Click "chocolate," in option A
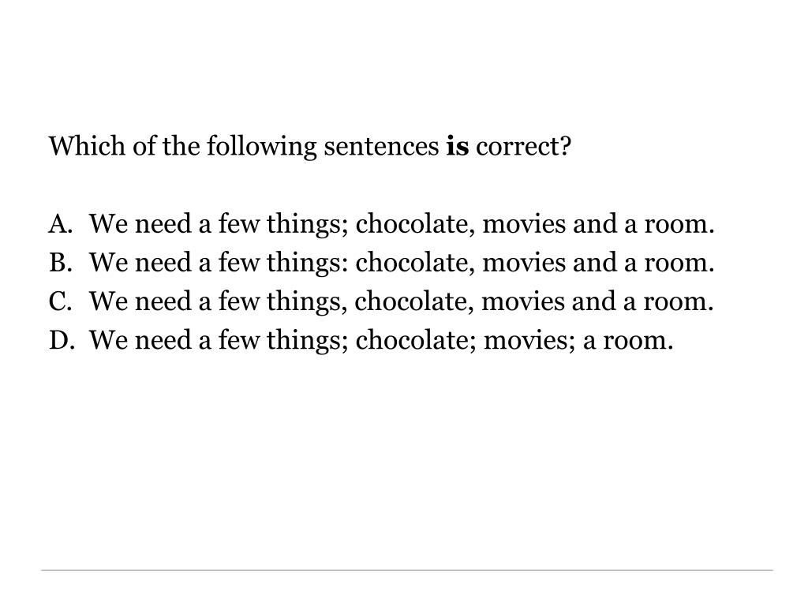 (x=415, y=224)
